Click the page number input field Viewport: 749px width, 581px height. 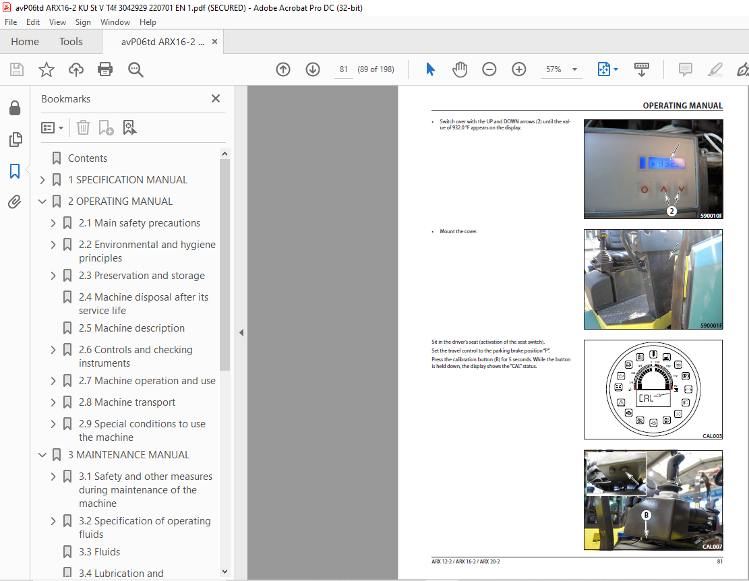point(343,69)
